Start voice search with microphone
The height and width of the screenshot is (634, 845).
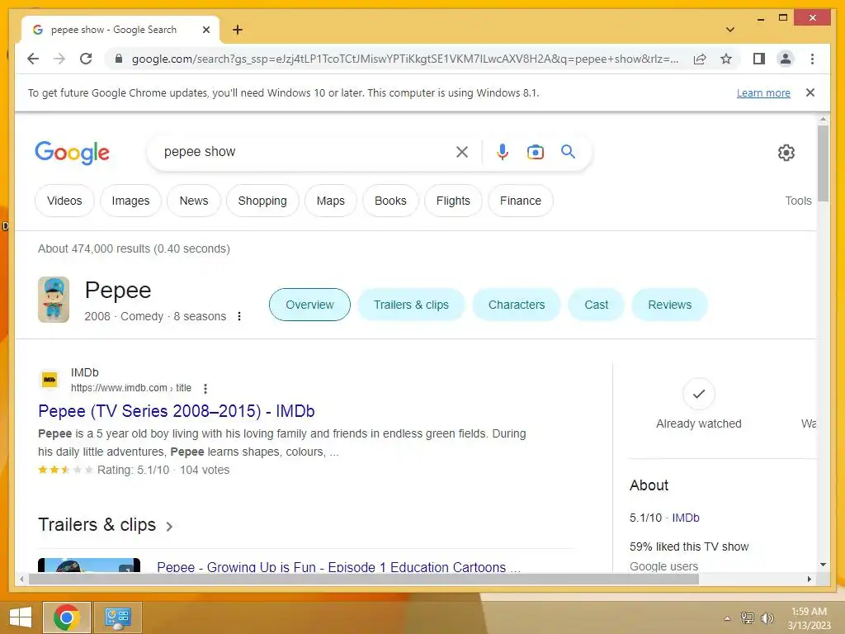point(503,152)
